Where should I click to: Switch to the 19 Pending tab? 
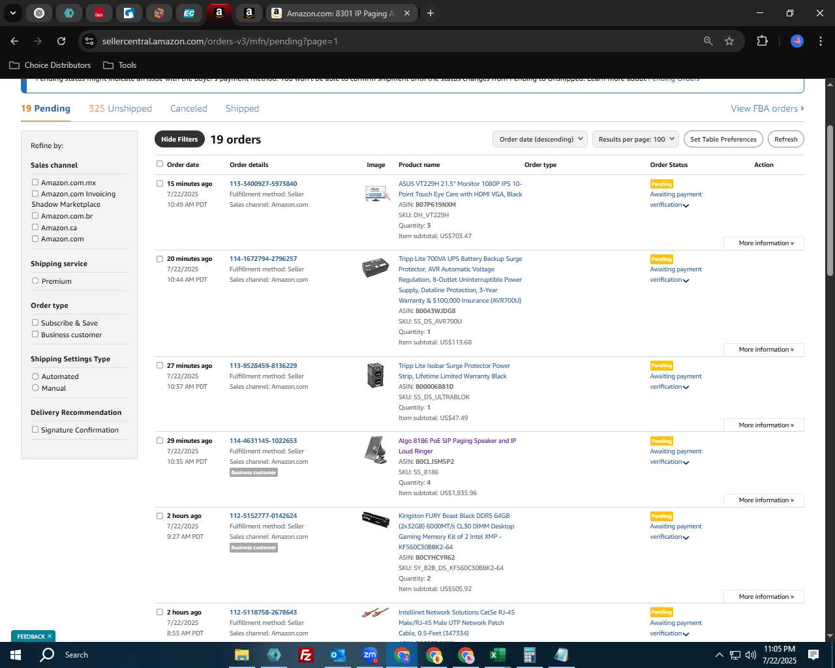pyautogui.click(x=46, y=108)
